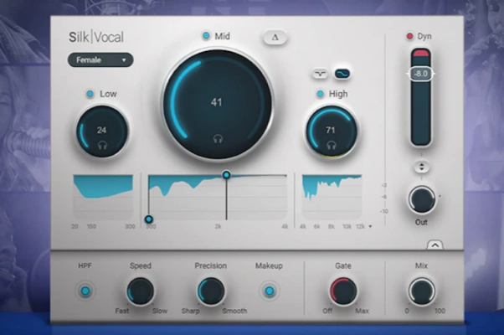The height and width of the screenshot is (335, 504).
Task: Click the Smooth label under Precision
Action: tap(234, 311)
